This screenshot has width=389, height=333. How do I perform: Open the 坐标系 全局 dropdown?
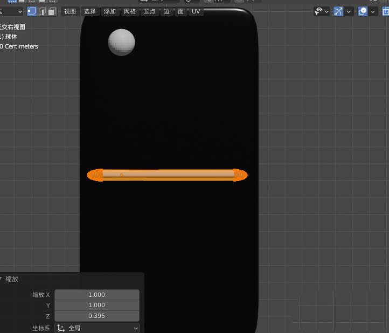pyautogui.click(x=97, y=328)
